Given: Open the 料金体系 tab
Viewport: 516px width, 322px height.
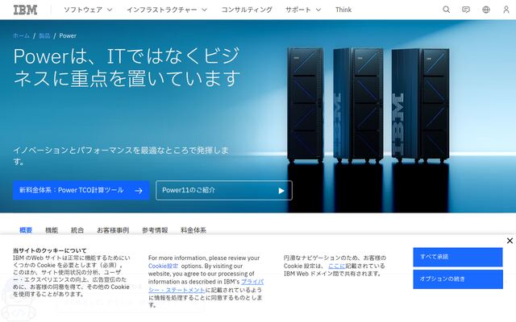Looking at the screenshot, I should tap(193, 230).
